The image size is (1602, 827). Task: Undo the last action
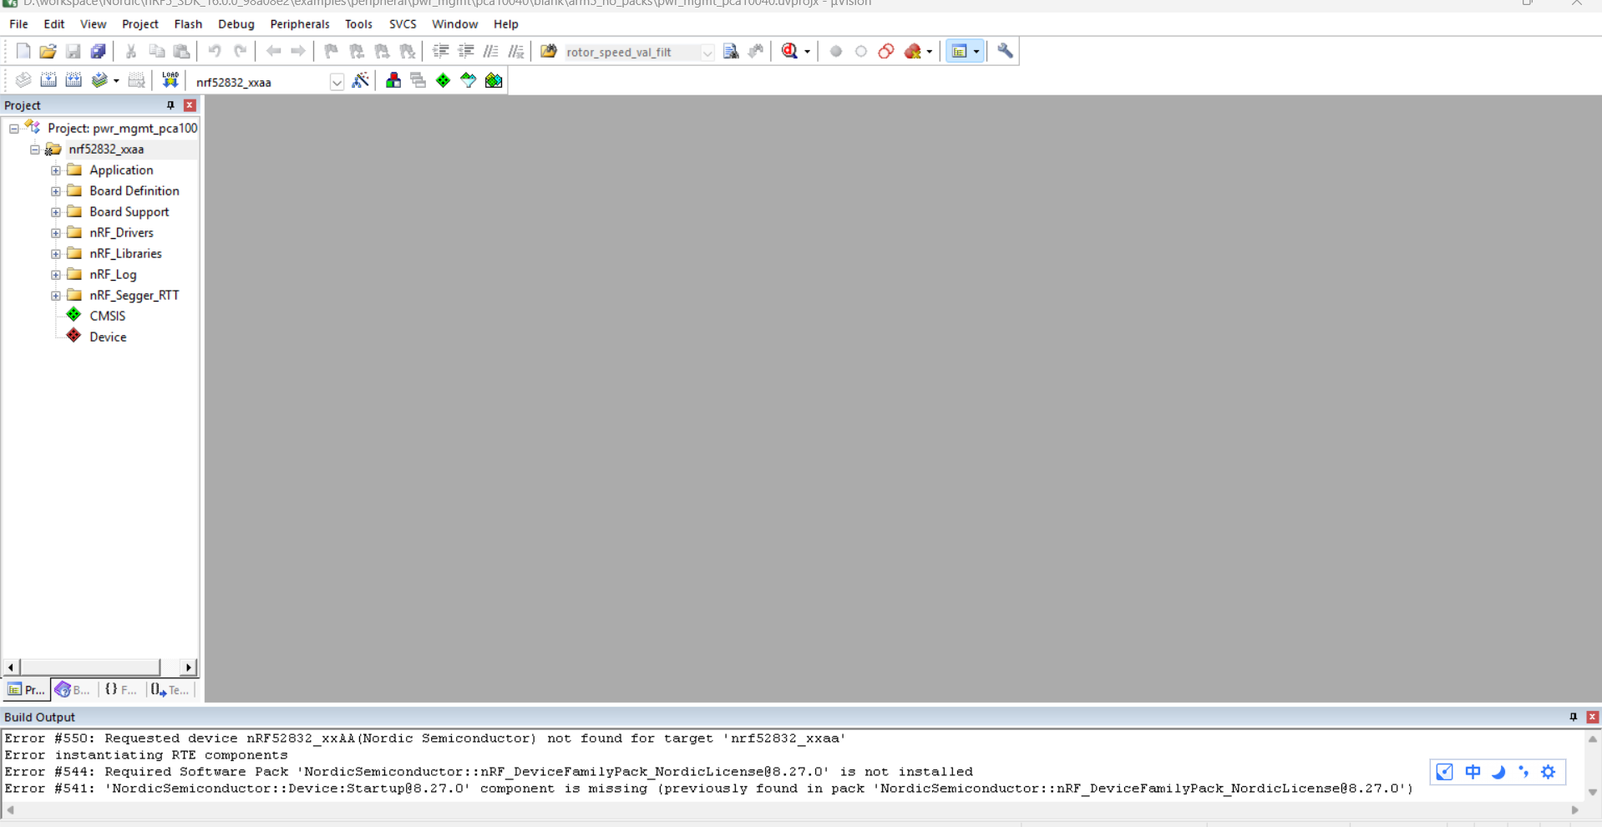(215, 51)
